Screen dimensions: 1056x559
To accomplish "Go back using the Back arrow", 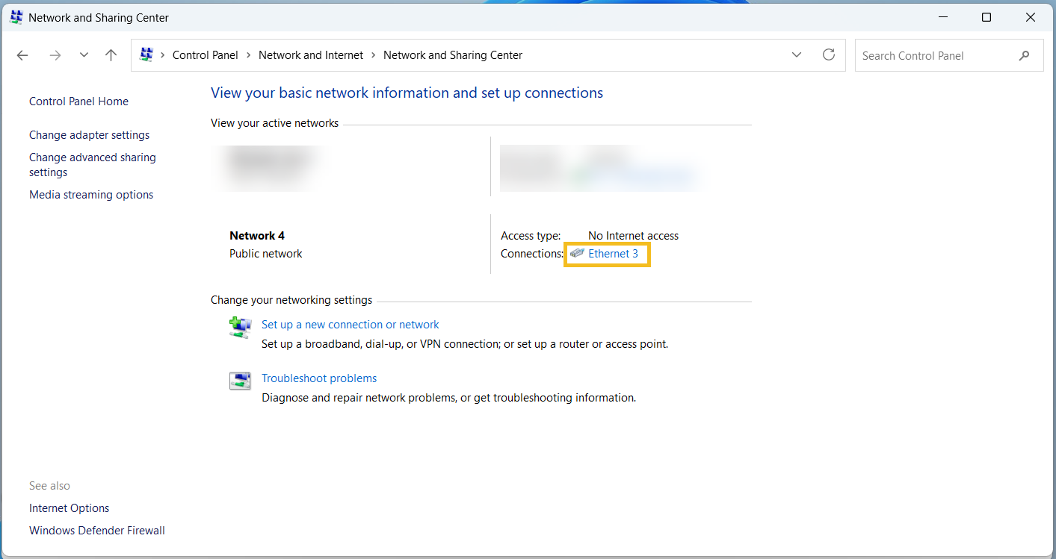I will [22, 55].
